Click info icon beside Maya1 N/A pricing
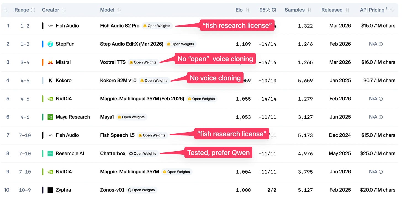The width and height of the screenshot is (402, 199). pyautogui.click(x=381, y=117)
